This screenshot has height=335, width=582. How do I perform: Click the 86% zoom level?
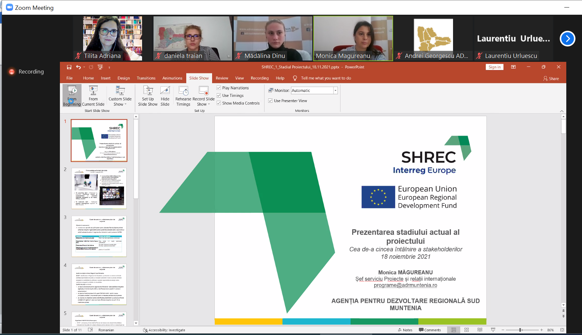point(551,330)
